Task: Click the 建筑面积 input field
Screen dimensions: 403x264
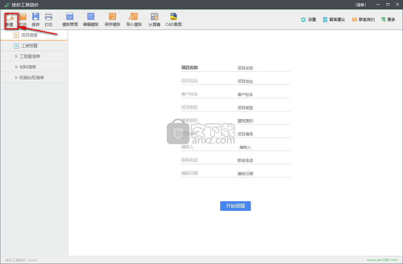Action: [x=263, y=121]
